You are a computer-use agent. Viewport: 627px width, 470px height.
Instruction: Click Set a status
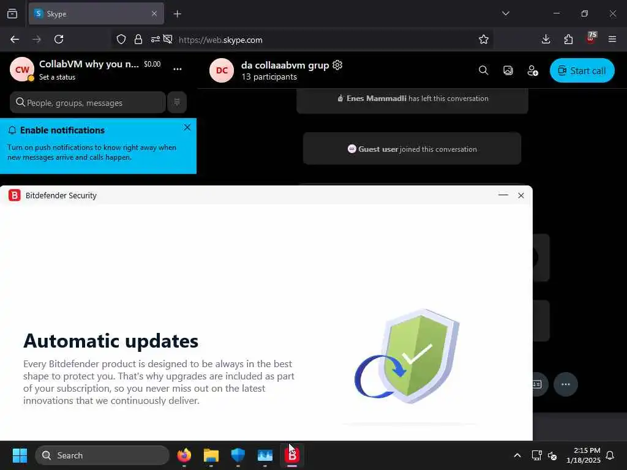pos(57,77)
